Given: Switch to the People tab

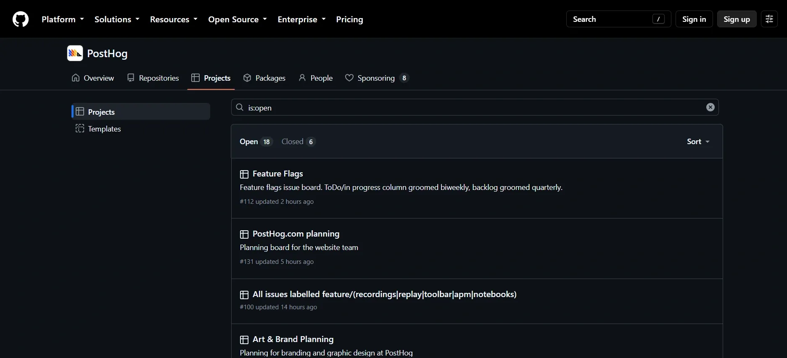Looking at the screenshot, I should pos(316,78).
